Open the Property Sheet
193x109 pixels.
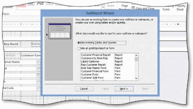(180, 8)
